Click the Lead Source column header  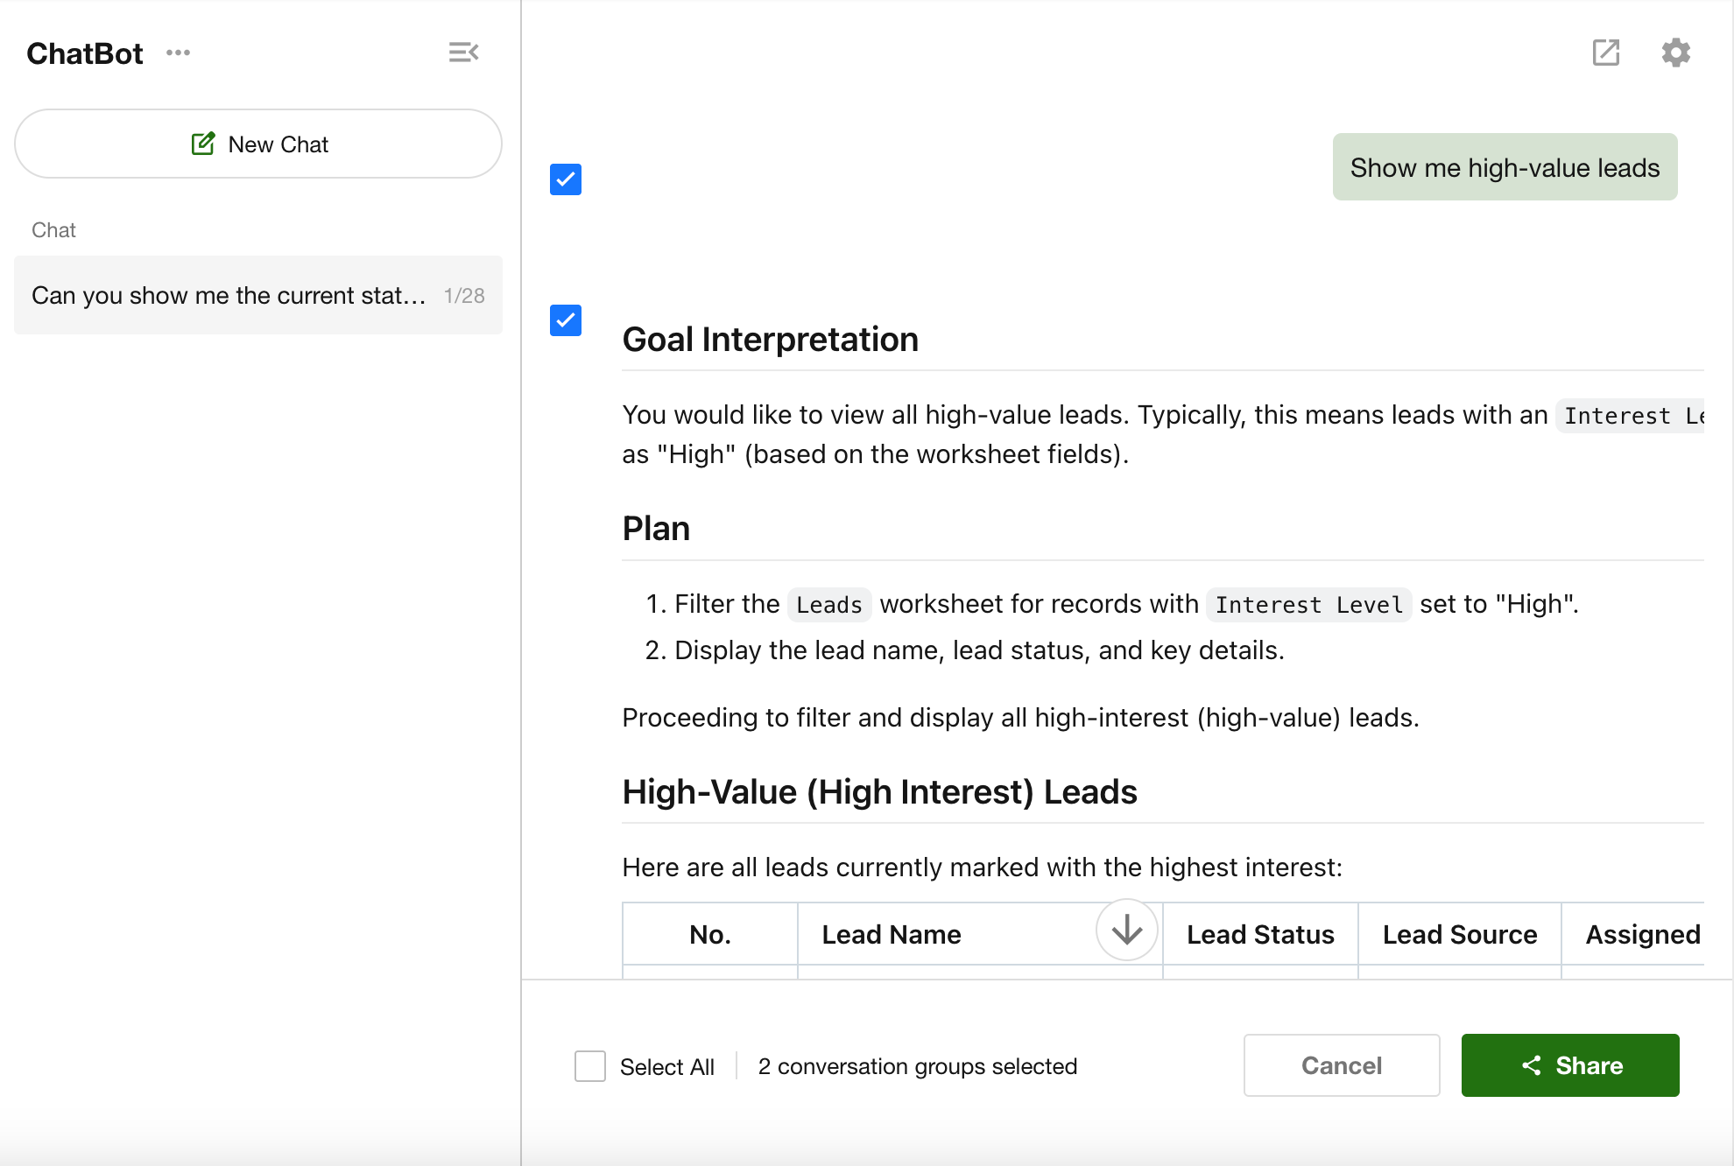1459,934
